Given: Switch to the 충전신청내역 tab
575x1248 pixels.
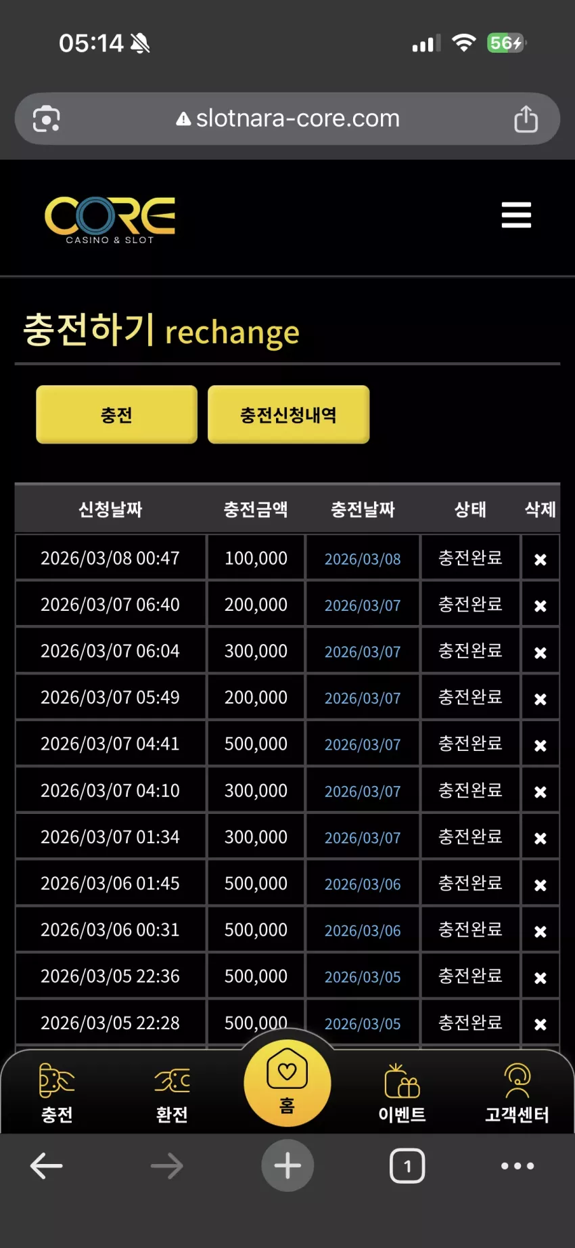Looking at the screenshot, I should click(288, 414).
